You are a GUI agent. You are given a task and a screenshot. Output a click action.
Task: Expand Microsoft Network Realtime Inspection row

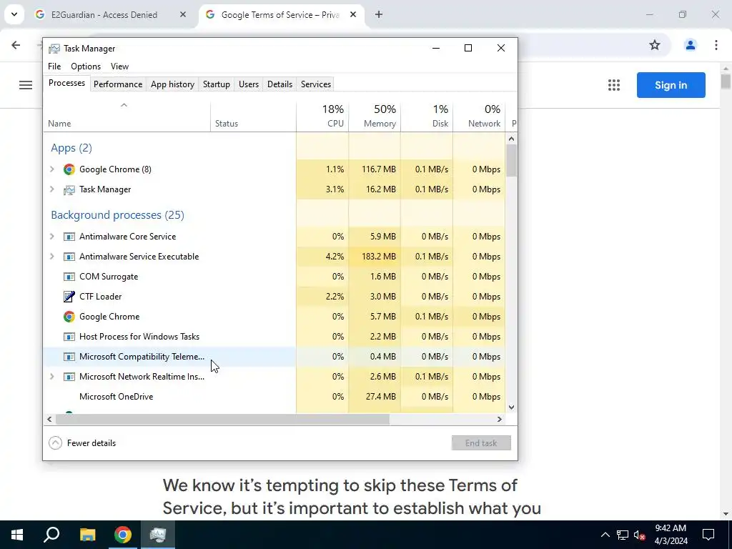[x=51, y=376]
